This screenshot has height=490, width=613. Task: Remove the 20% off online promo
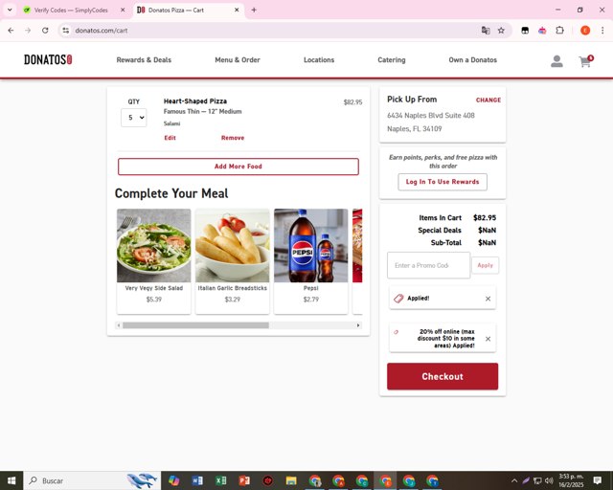pos(488,339)
